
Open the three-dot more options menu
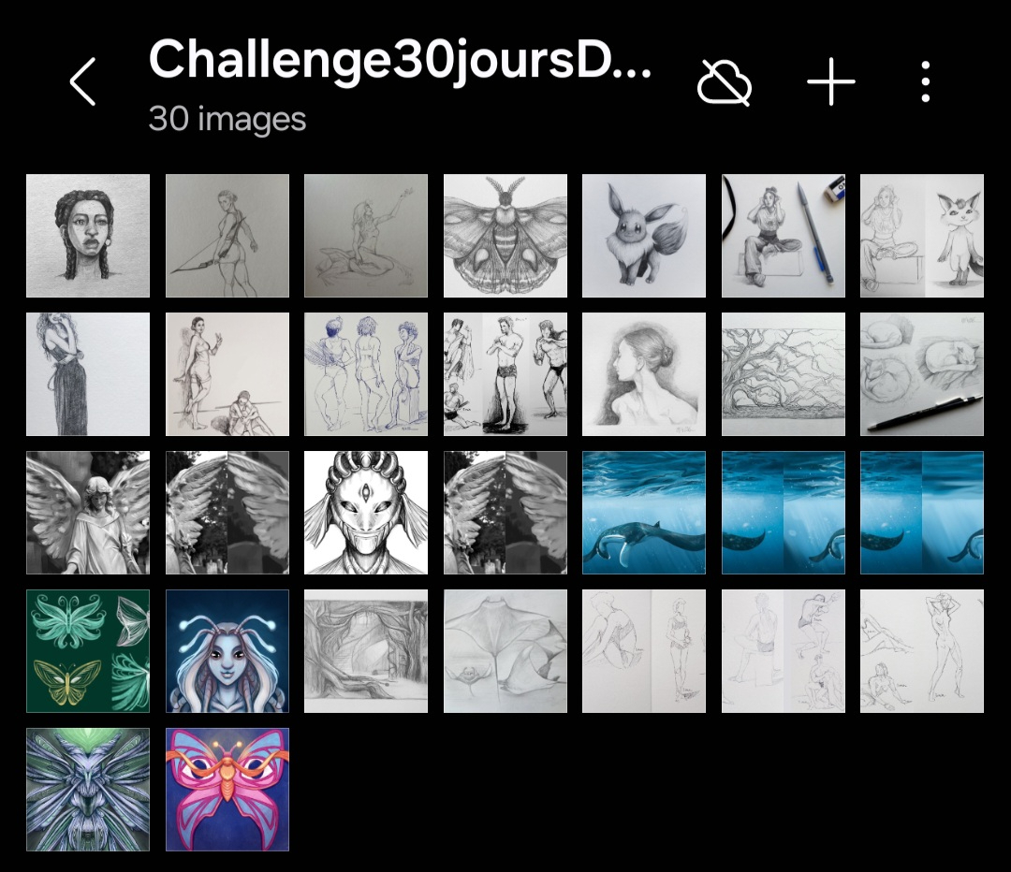925,81
